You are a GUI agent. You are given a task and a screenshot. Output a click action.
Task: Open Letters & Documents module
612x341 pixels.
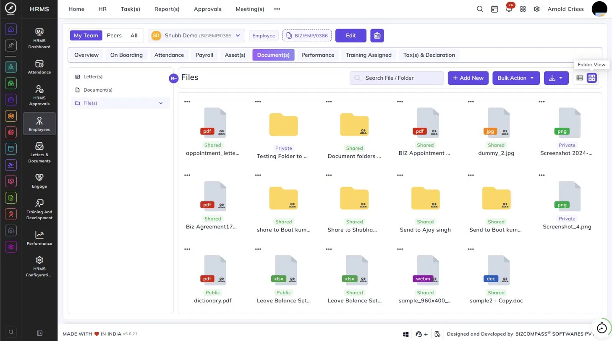pos(39,152)
